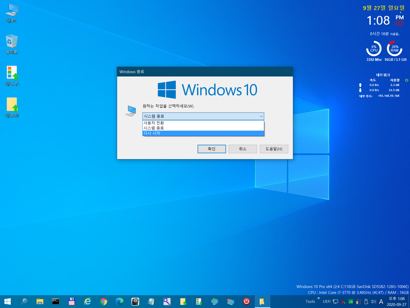Screen dimensions: 410x308
Task: Click the safely remove USB tray icon
Action: click(x=366, y=302)
